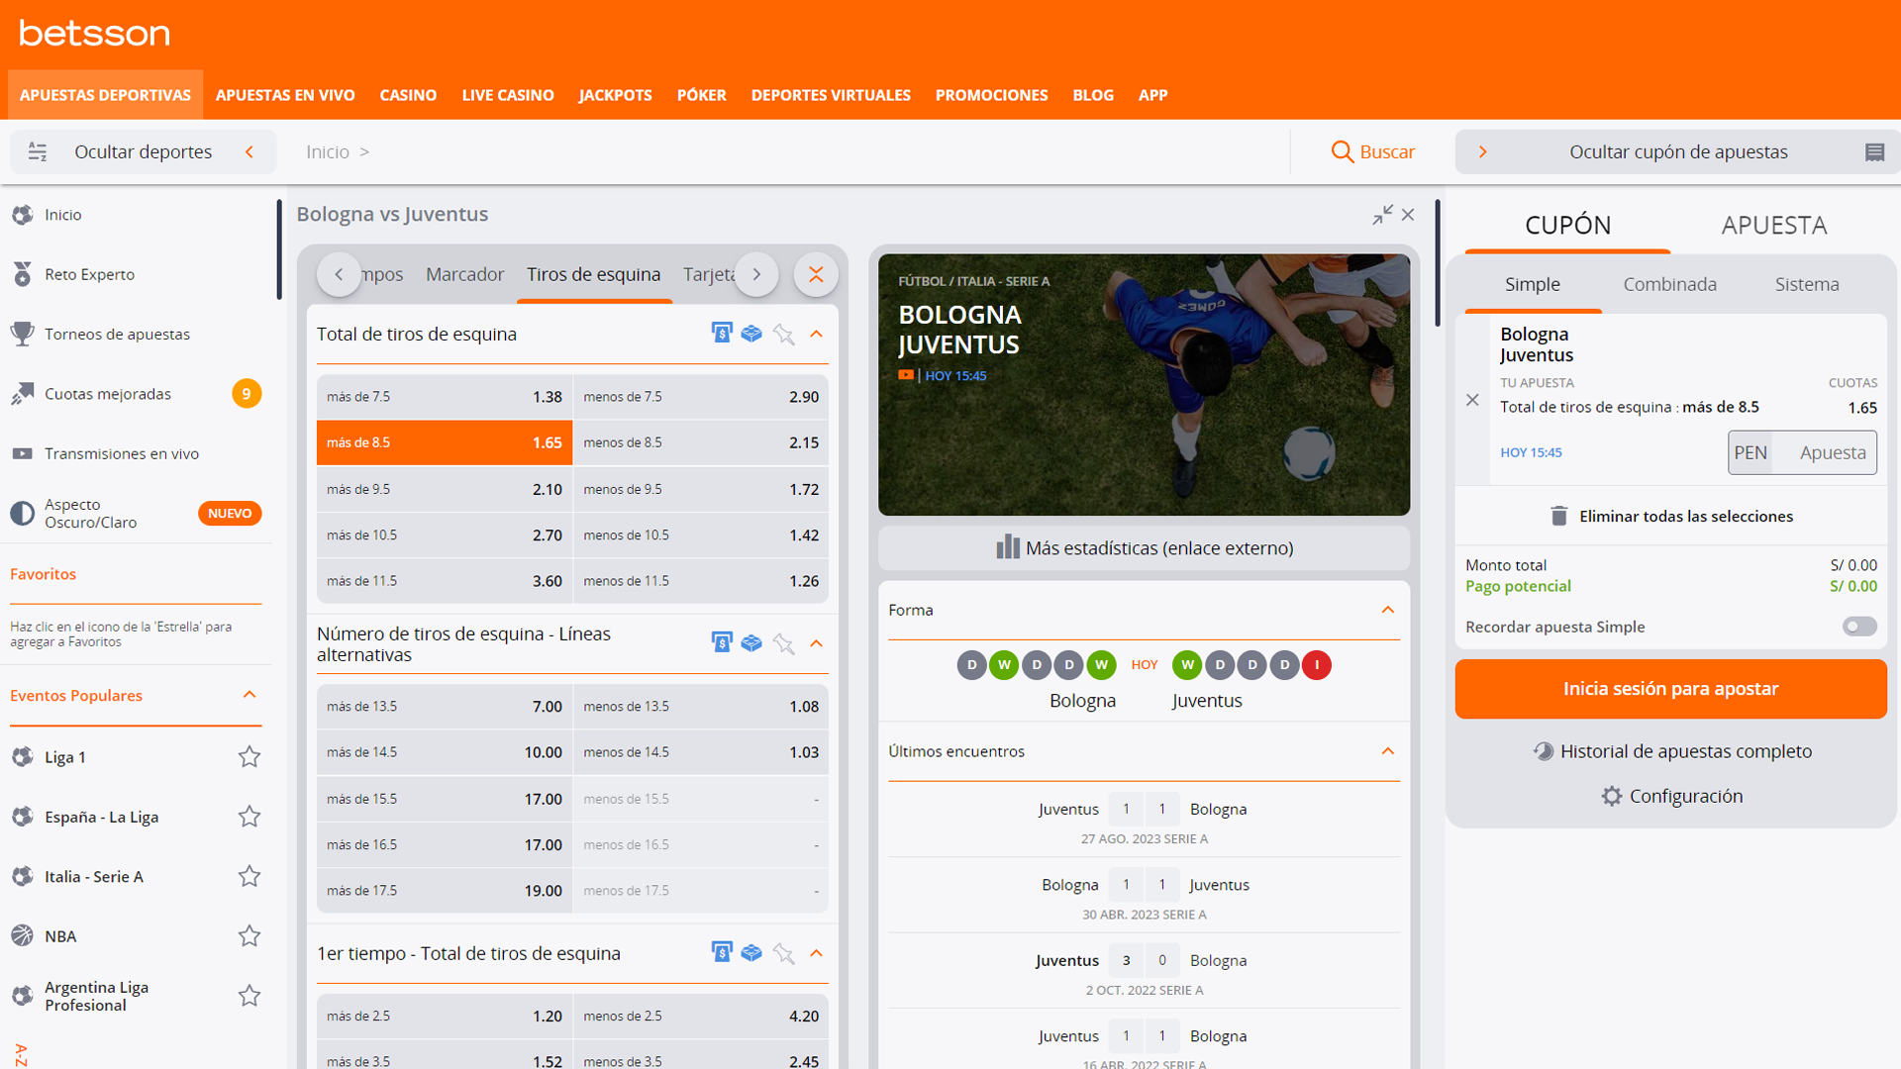Open Transmisiones en vivo
The width and height of the screenshot is (1901, 1069).
121,453
